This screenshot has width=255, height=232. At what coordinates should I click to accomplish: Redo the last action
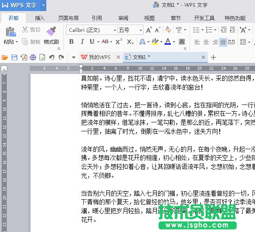point(61,57)
